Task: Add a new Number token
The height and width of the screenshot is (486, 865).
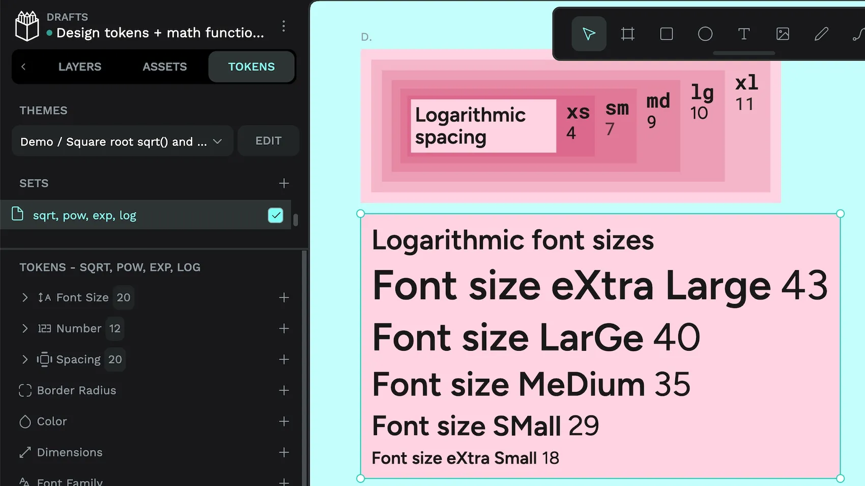Action: [x=284, y=328]
